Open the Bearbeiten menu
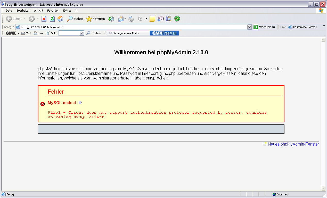Viewport: 327px width, 198px height. click(23, 11)
